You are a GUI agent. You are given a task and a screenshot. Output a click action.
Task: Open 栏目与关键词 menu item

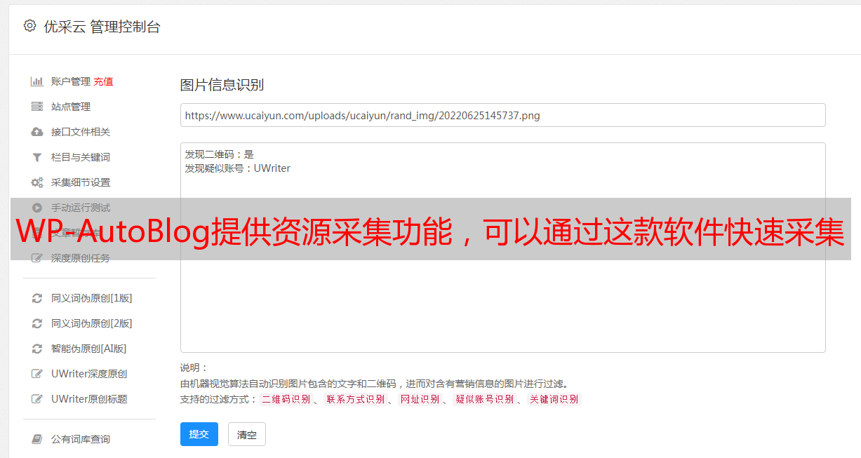click(81, 157)
